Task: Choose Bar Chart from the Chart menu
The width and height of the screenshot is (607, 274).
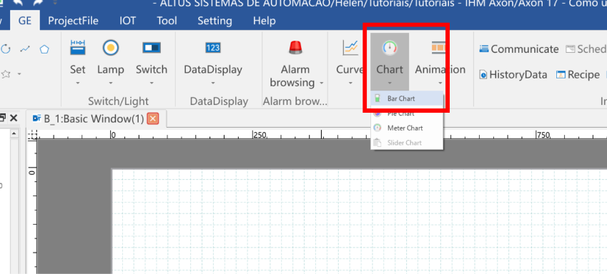Action: coord(407,98)
